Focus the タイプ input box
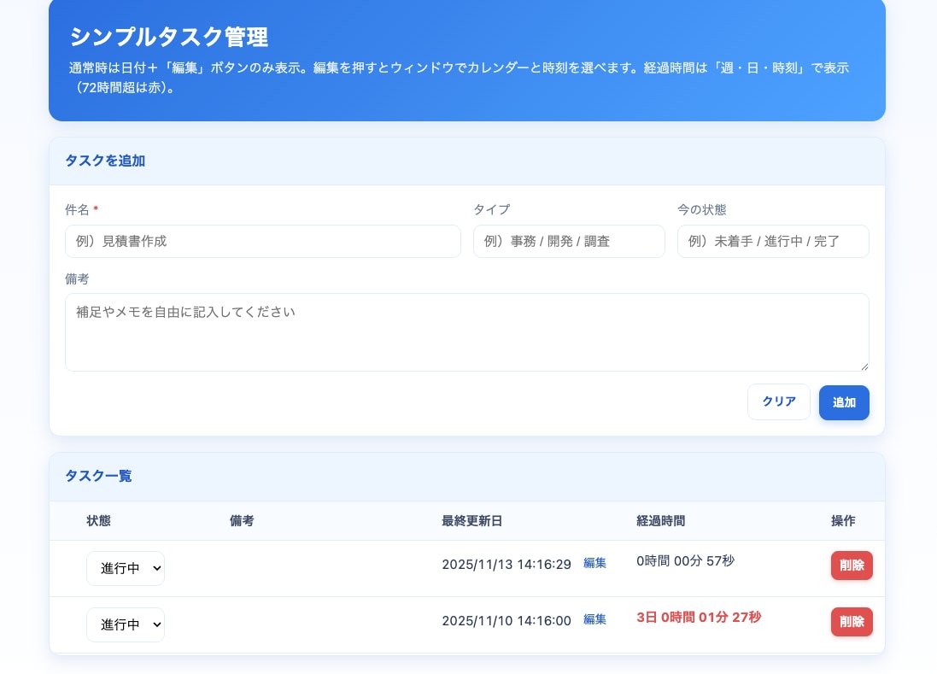The image size is (937, 674). (568, 242)
